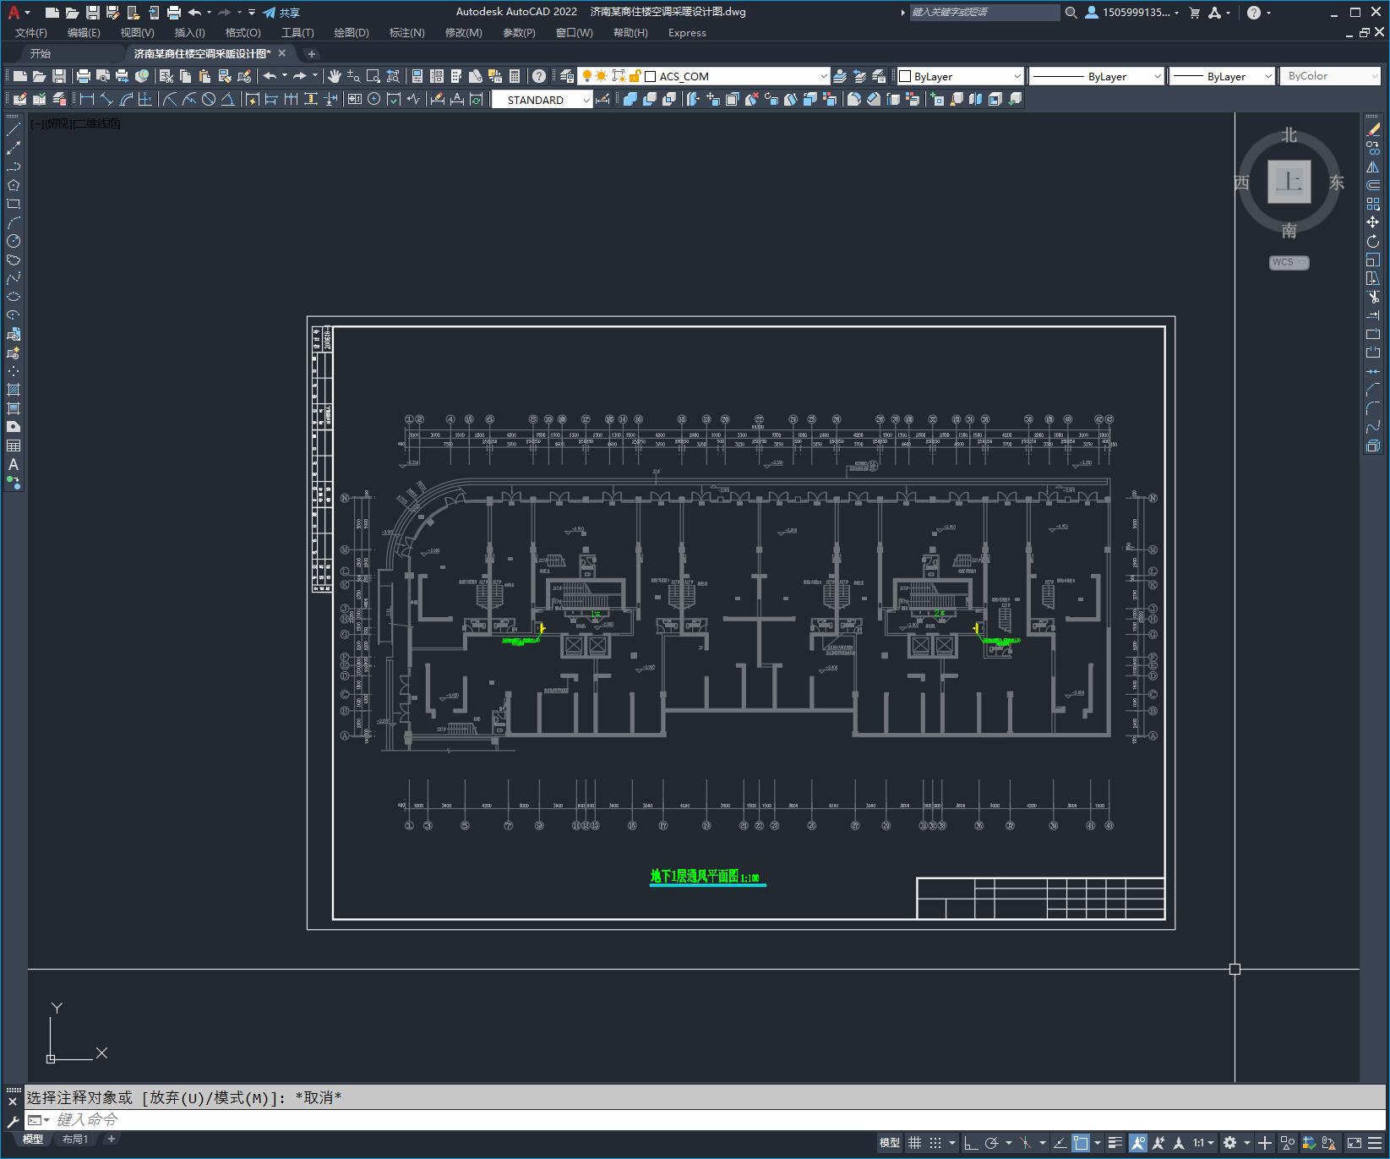Click the 上 top face of ViewCube
This screenshot has height=1159, width=1390.
[x=1289, y=181]
